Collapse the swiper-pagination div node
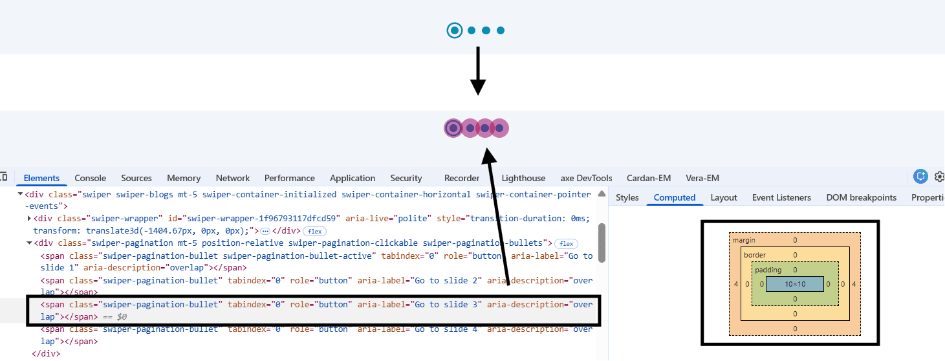Viewport: 945px width, 361px height. point(30,243)
